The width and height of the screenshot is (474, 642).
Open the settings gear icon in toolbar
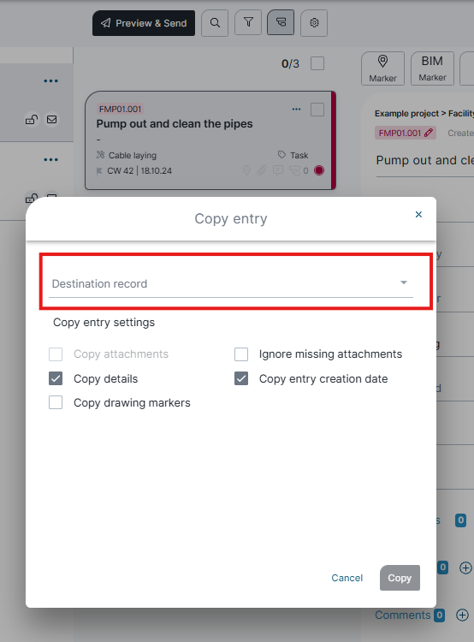click(x=314, y=23)
